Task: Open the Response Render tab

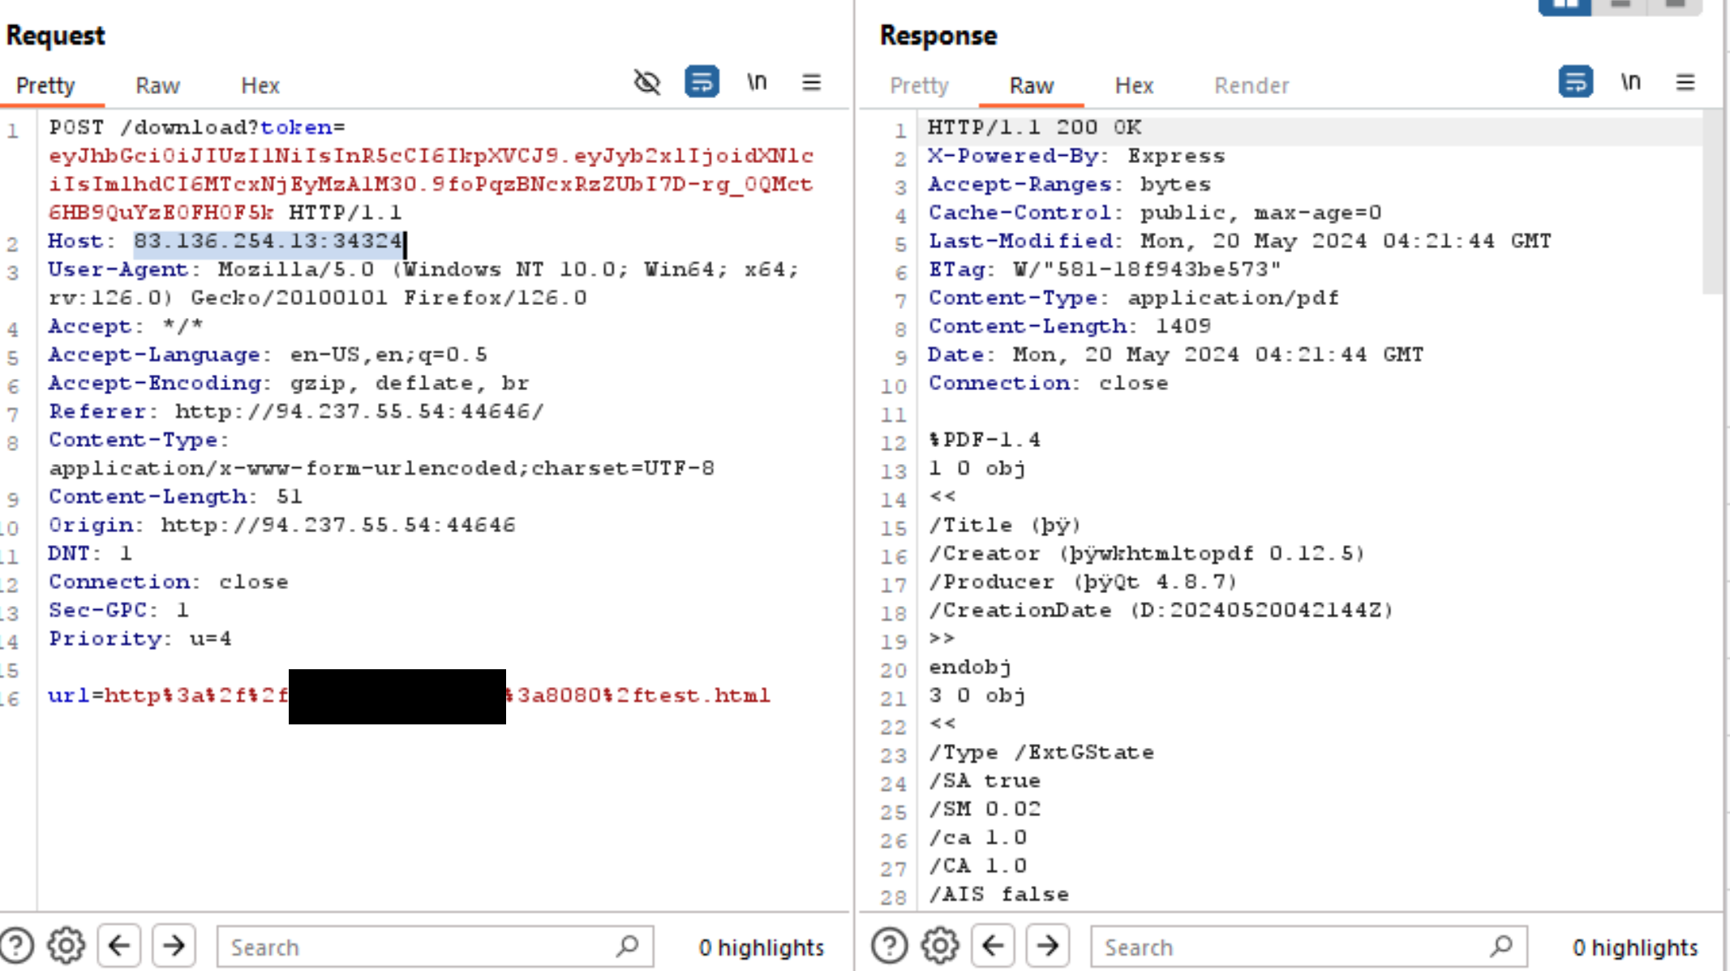Action: coord(1251,86)
